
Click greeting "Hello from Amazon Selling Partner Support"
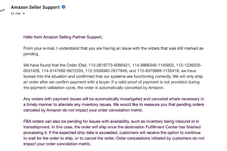63,37
